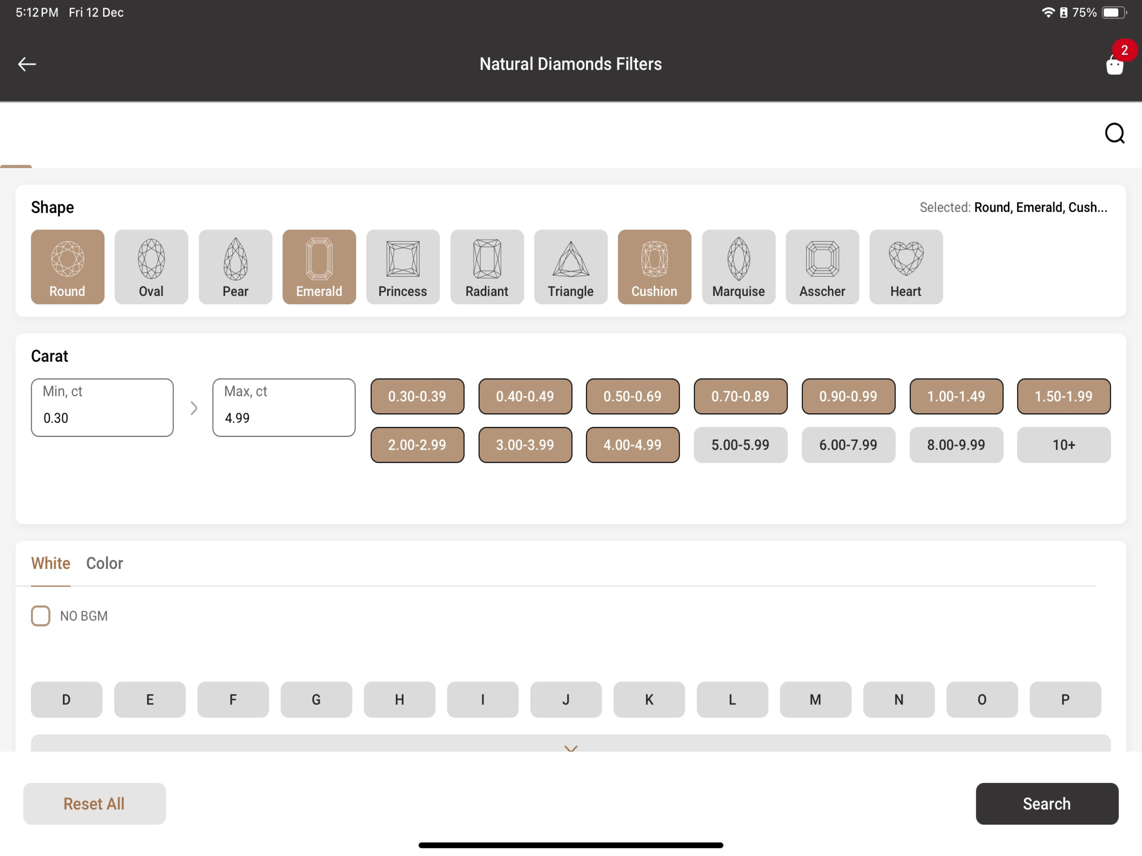This screenshot has width=1142, height=856.
Task: Select color grade E
Action: tap(150, 699)
